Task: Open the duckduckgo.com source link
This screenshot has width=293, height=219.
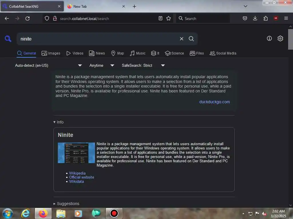Action: coord(214,102)
